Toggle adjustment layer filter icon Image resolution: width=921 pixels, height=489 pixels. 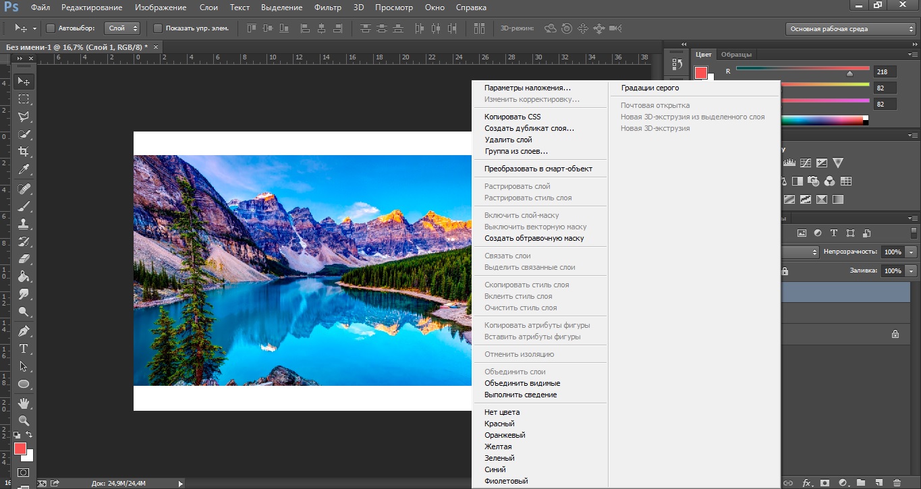[x=818, y=233]
